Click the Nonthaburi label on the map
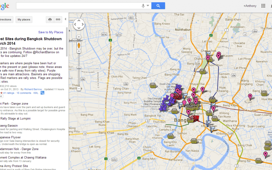272x170 pixels. tap(183, 30)
